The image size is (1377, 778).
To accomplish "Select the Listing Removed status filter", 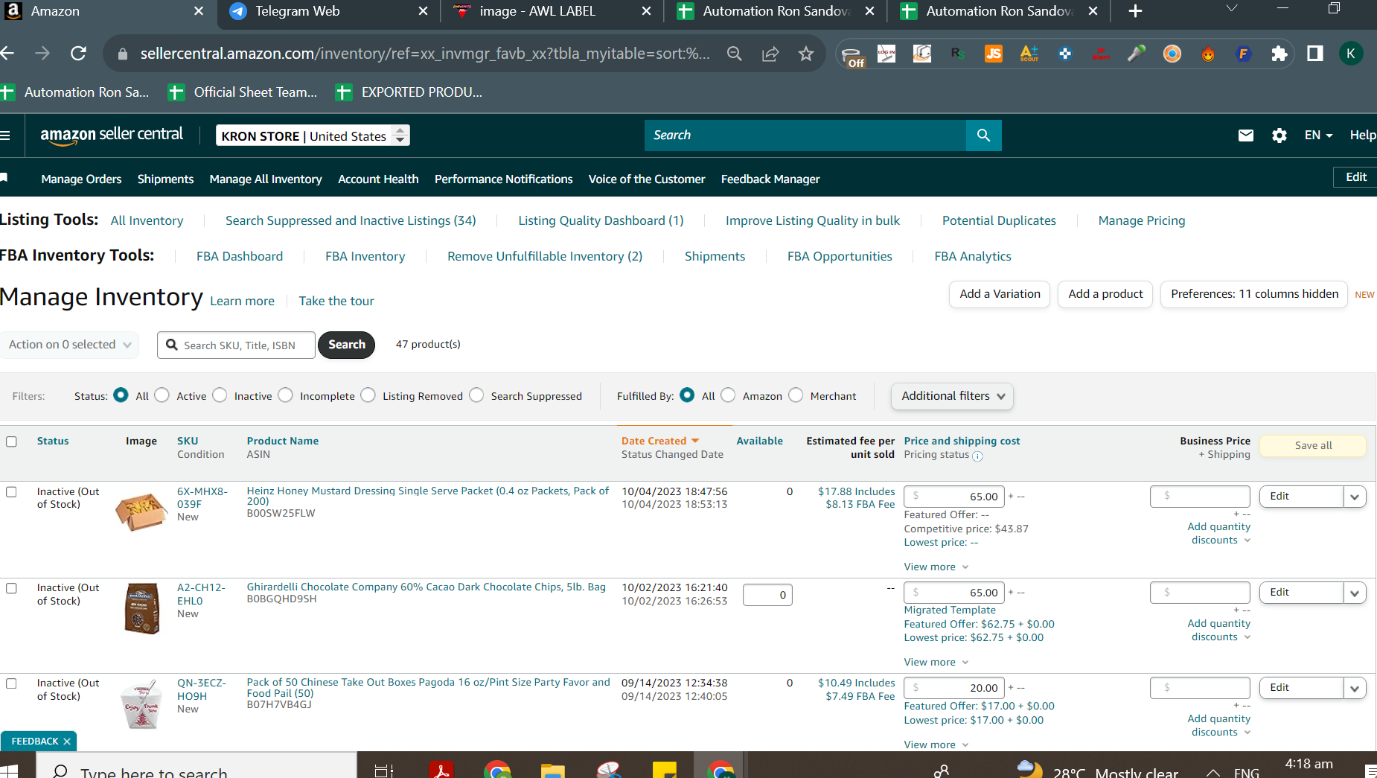I will 368,395.
